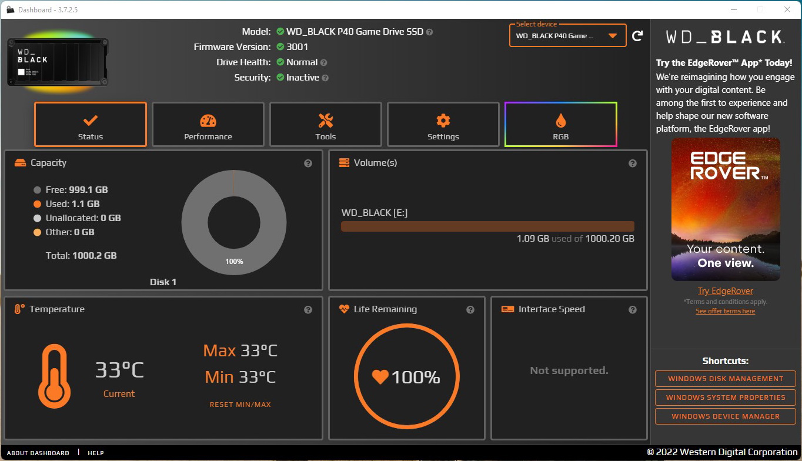Click the Reset Min/Max button
Screen dimensions: 802x461
(x=240, y=404)
